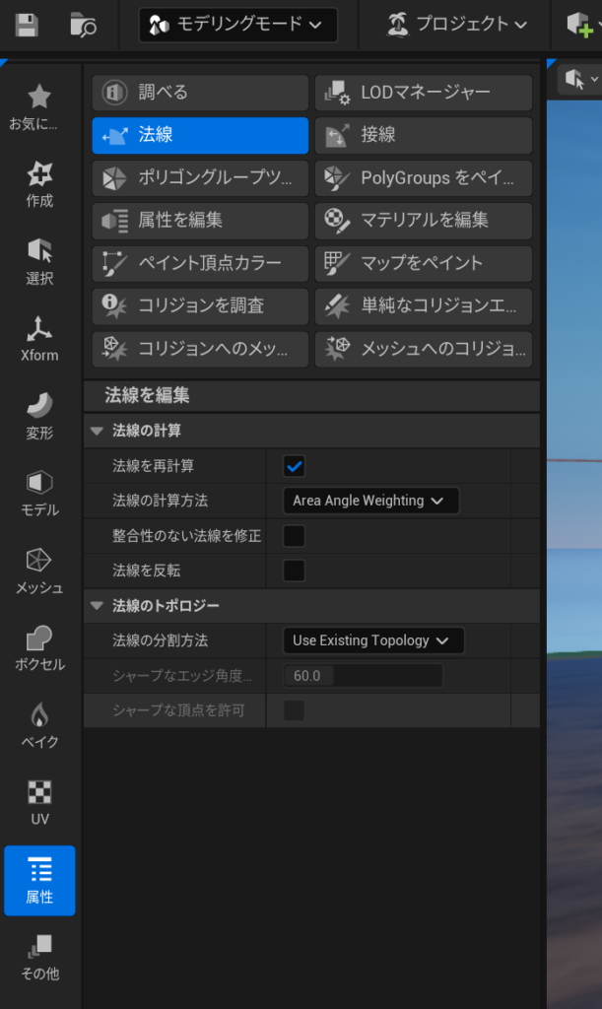Open the お気に入り favorites star category
This screenshot has height=1009, width=602.
coord(39,107)
